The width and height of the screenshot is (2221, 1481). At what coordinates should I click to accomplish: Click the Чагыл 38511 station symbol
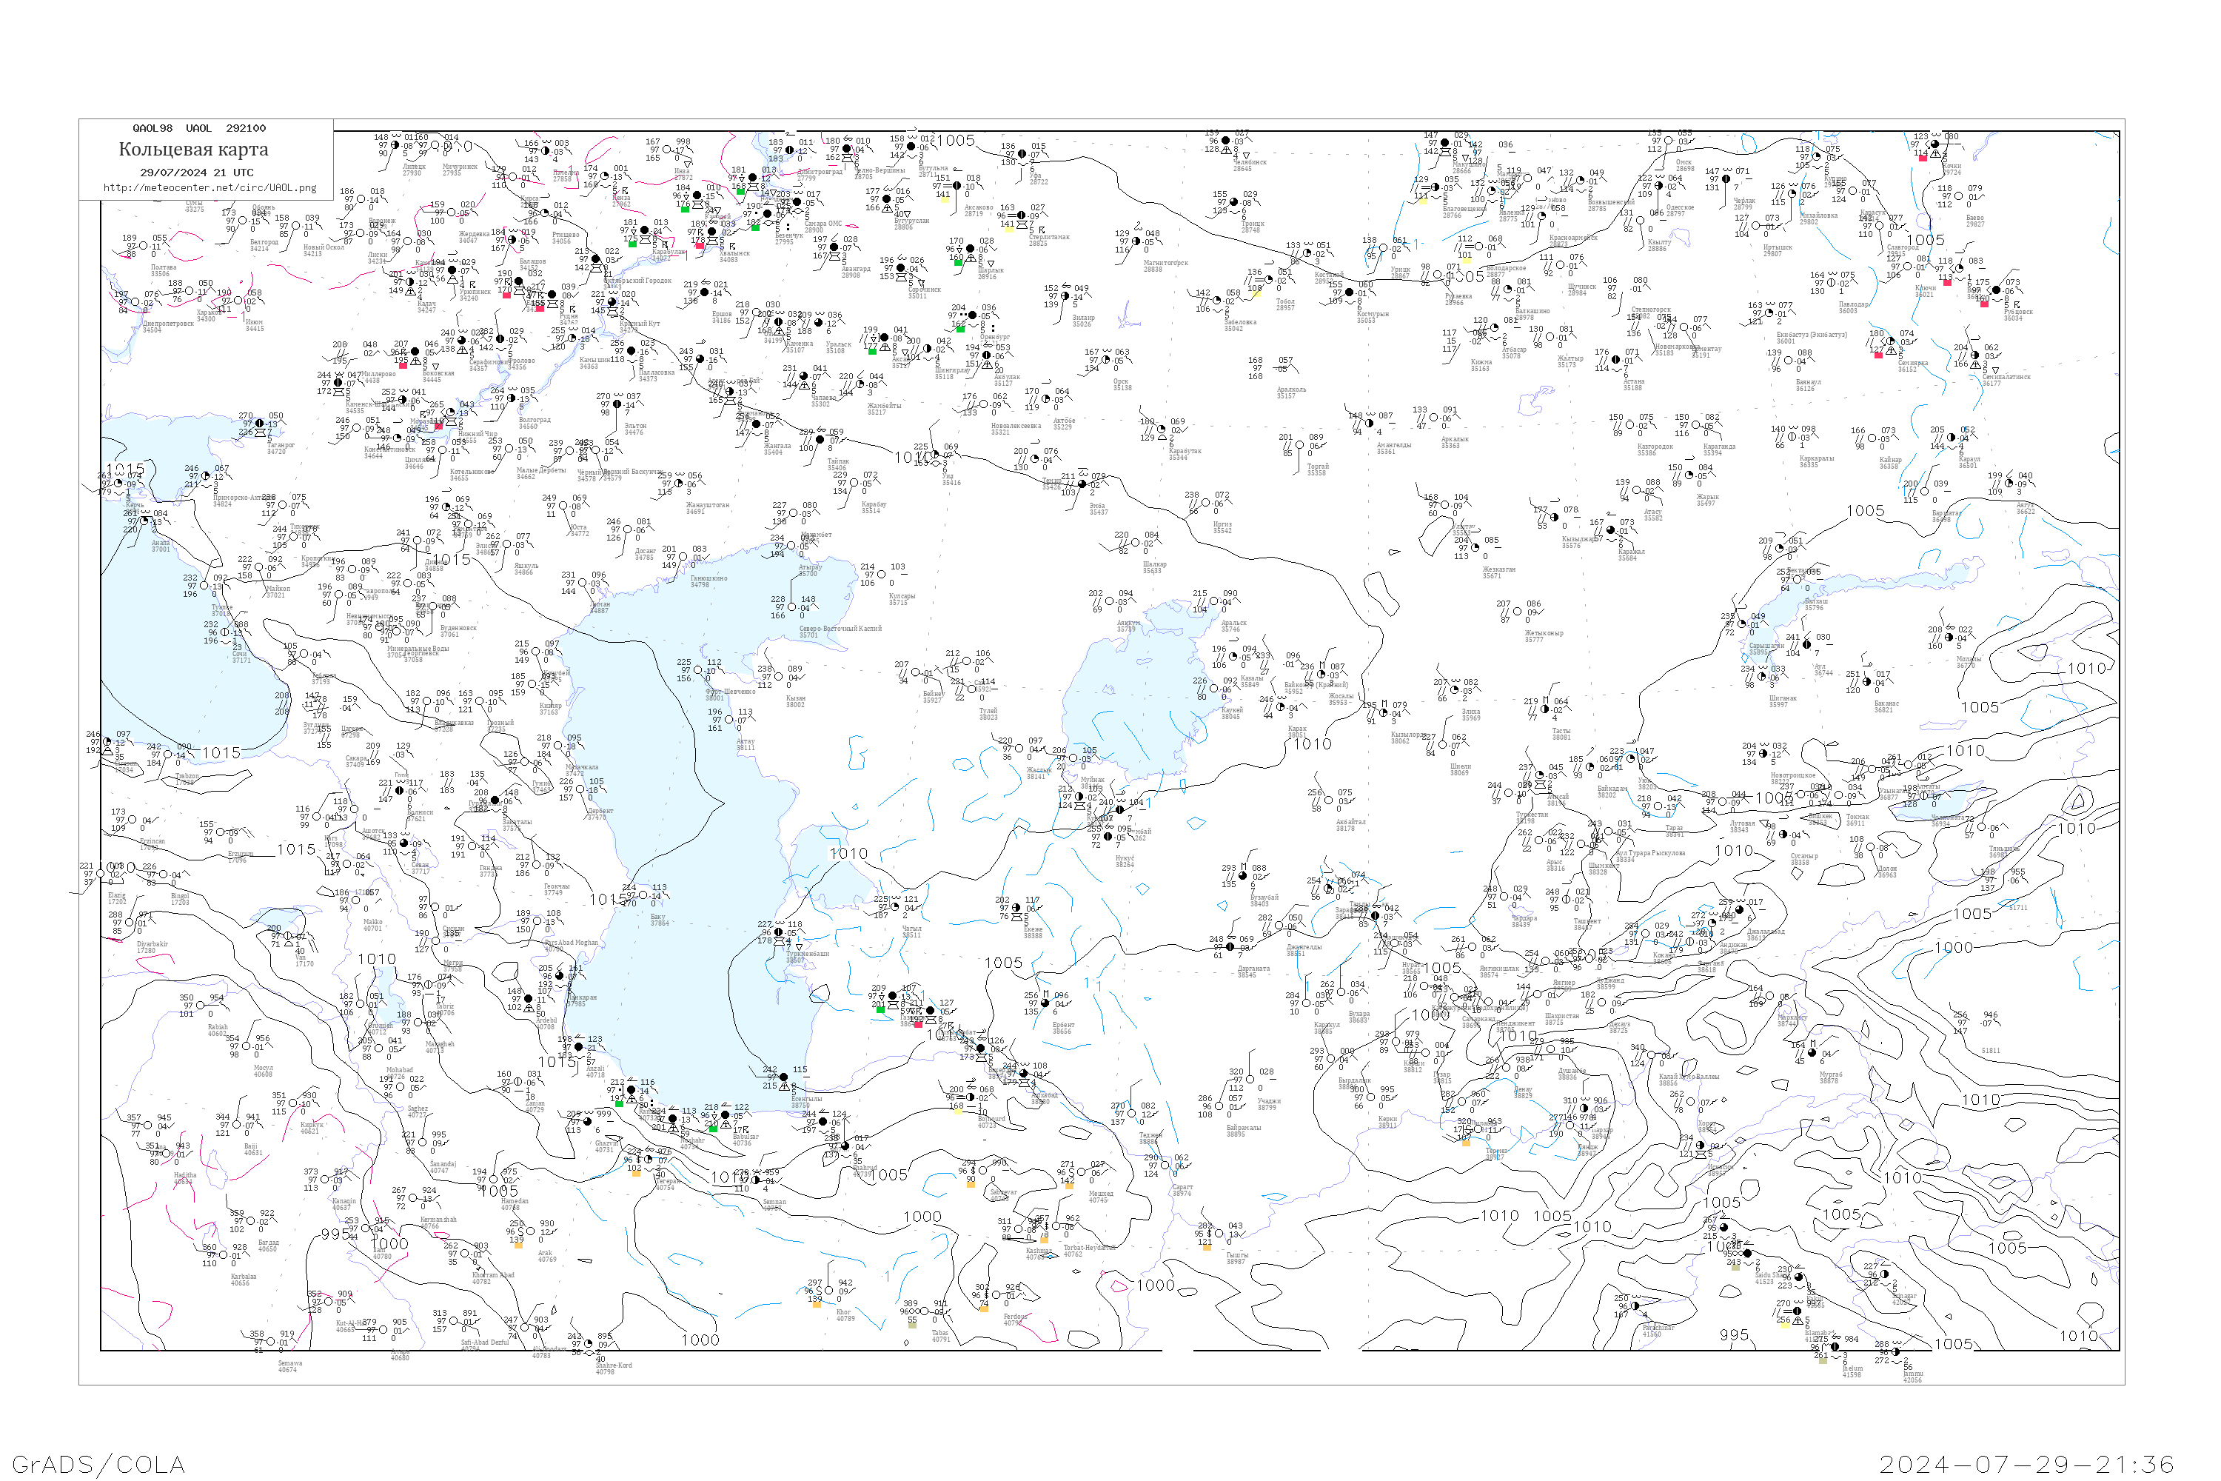point(894,906)
